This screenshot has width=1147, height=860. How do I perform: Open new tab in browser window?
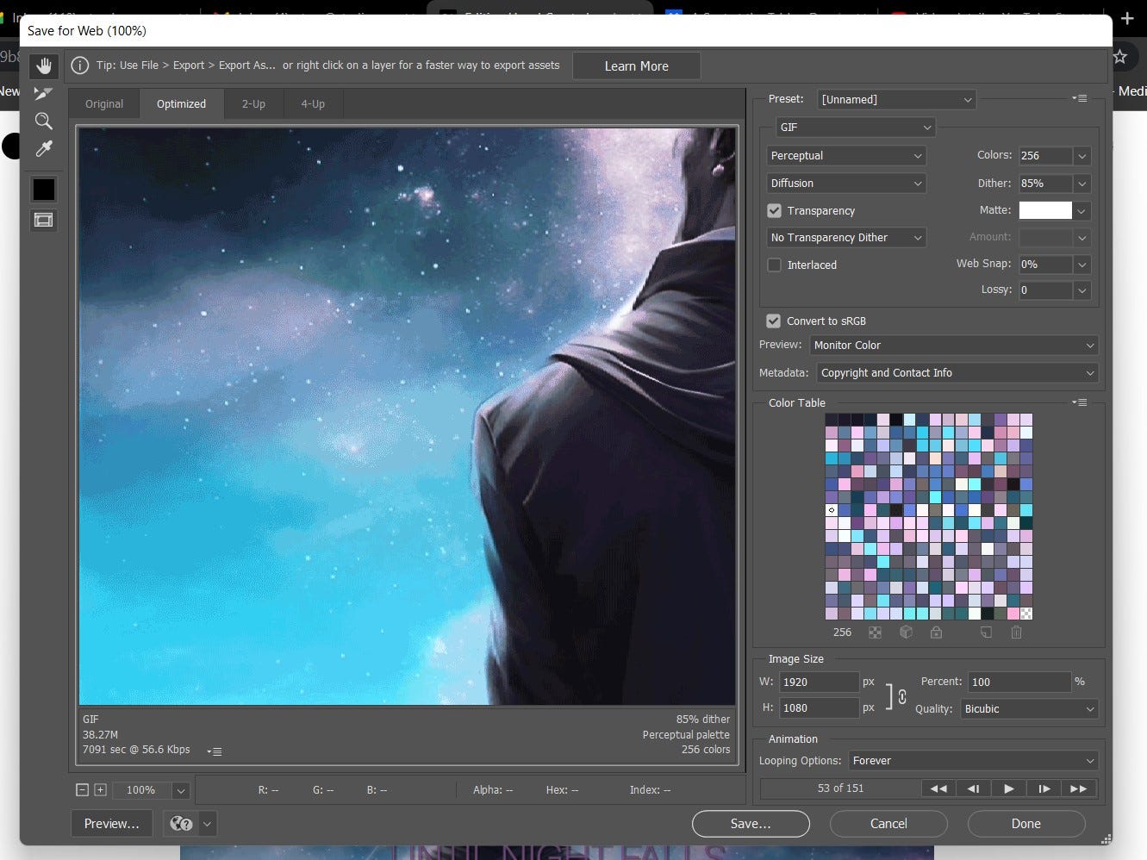pos(1127,18)
